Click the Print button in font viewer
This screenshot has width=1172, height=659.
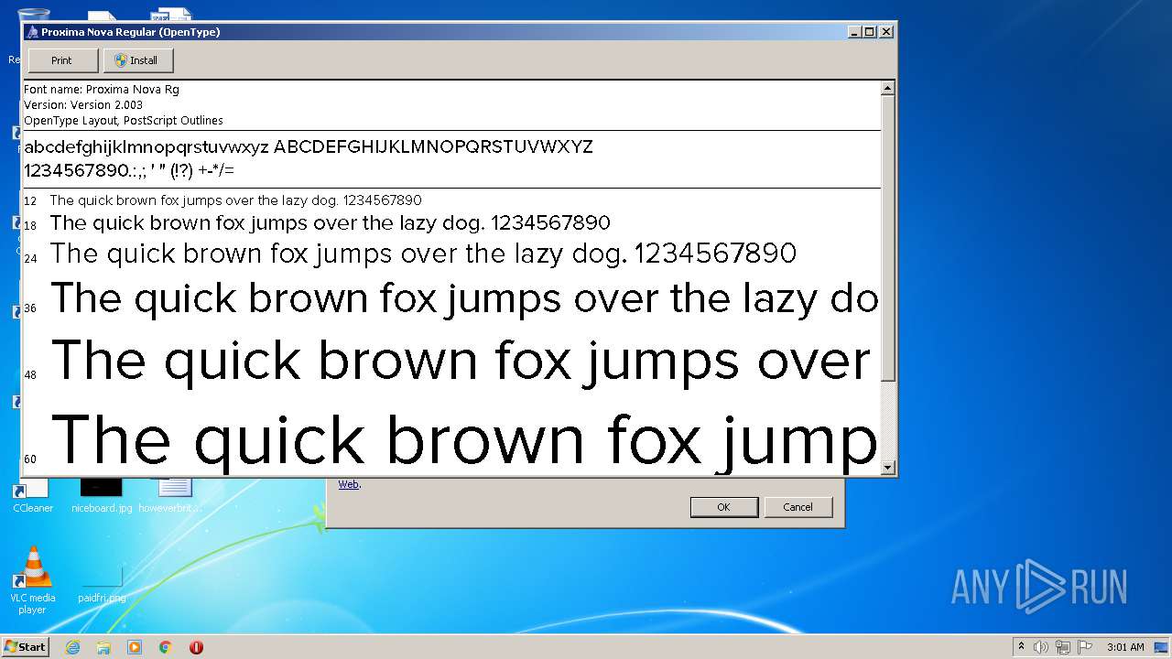(62, 60)
